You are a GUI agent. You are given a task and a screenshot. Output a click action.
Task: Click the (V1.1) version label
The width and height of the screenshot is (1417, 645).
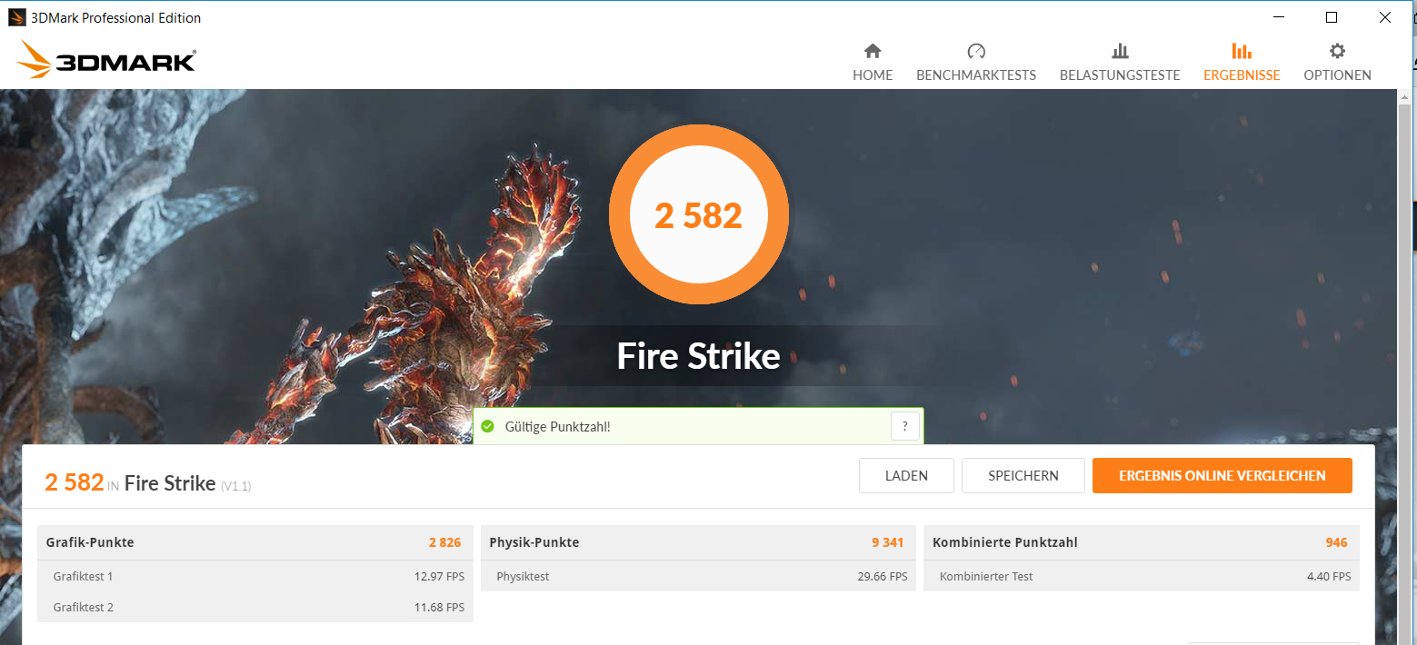click(235, 486)
